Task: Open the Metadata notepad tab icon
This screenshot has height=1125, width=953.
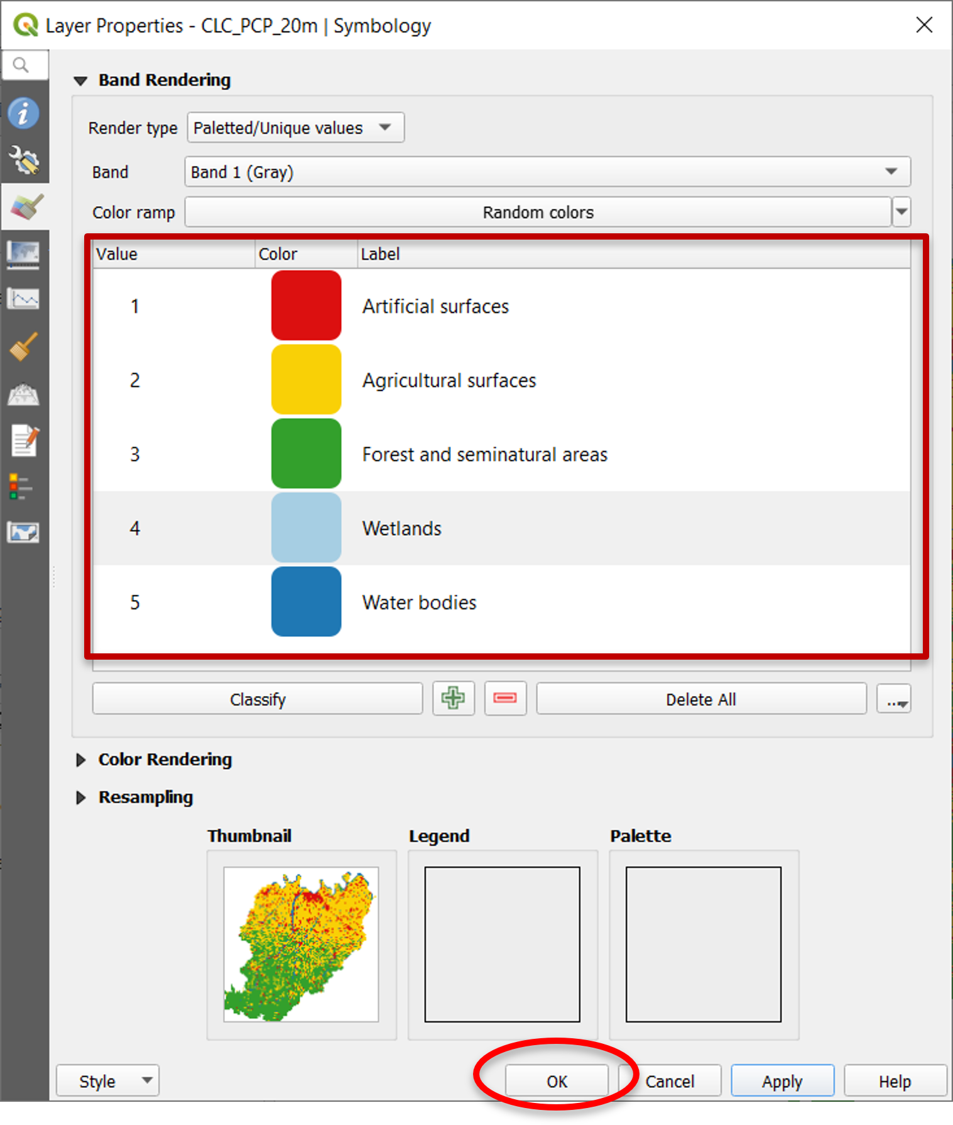Action: tap(25, 440)
